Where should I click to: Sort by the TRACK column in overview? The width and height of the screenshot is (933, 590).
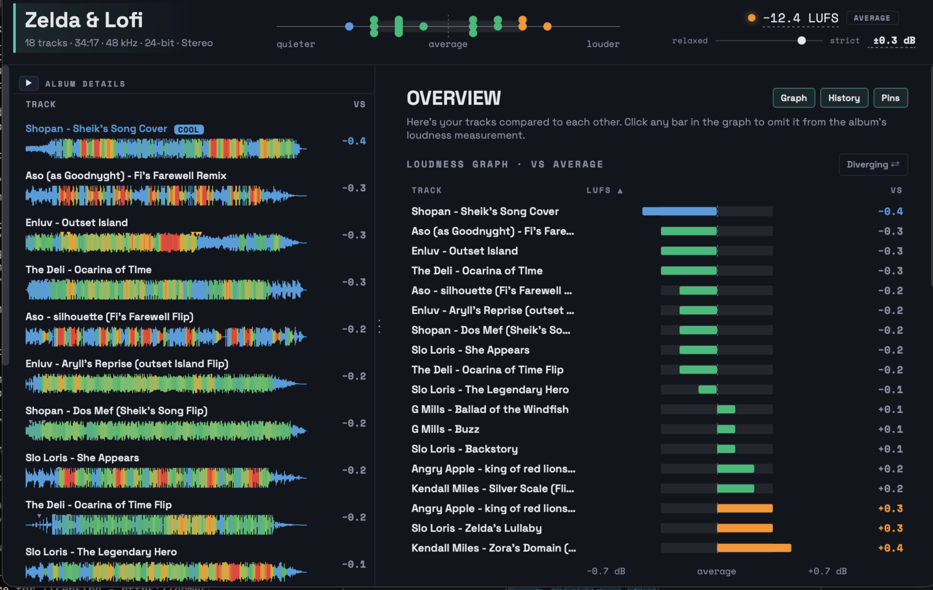[426, 190]
